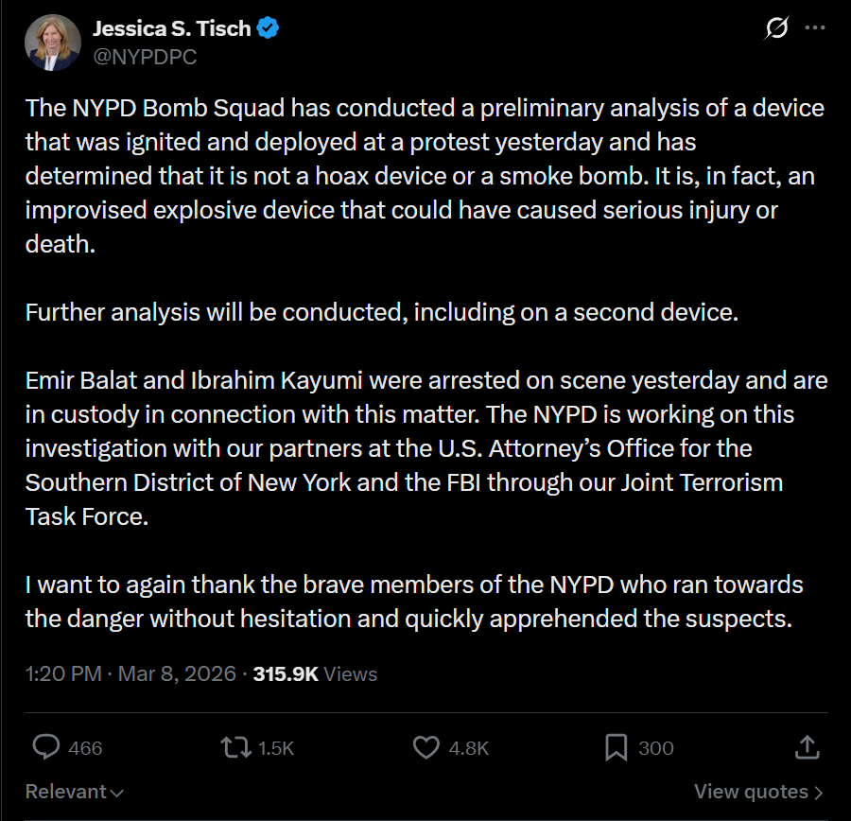Click the 1.5K reposts count
The image size is (851, 821).
tap(276, 747)
